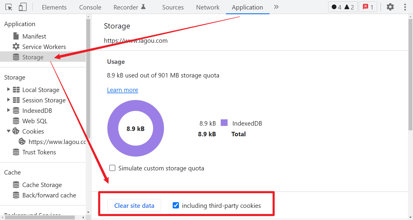Screen dimensions: 413x220
Task: Collapse the Cookies tree node
Action: 8,131
